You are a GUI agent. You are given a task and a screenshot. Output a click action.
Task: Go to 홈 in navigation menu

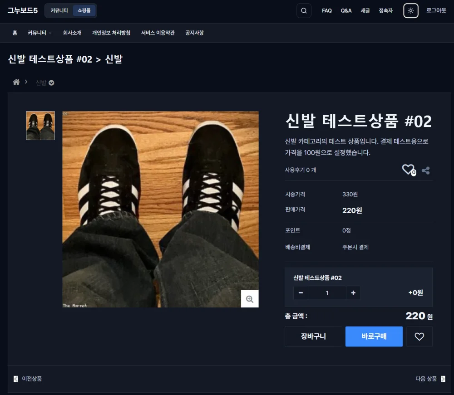click(15, 33)
